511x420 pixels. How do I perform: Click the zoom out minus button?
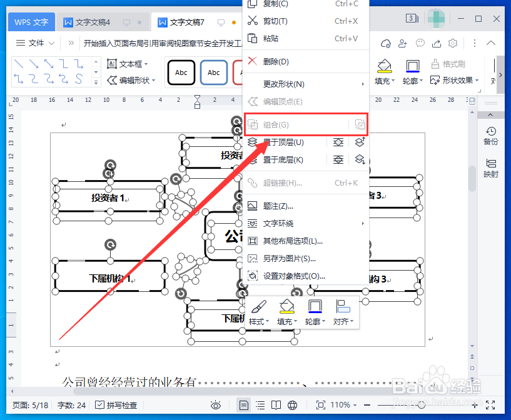click(367, 405)
